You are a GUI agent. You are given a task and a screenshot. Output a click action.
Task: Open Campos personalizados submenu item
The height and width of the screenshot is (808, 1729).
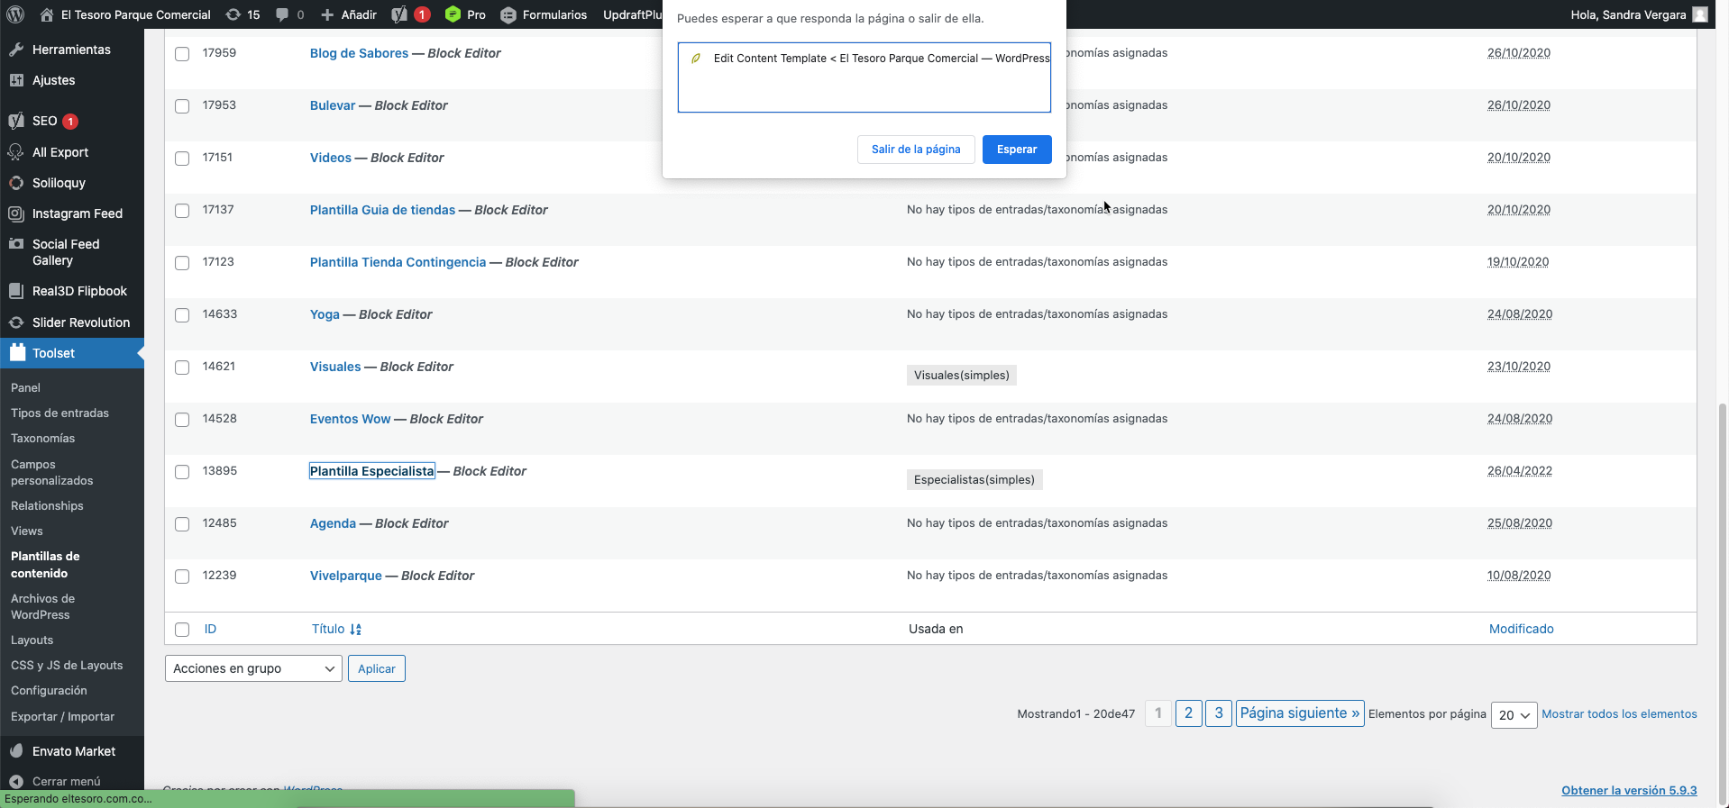[x=52, y=472]
